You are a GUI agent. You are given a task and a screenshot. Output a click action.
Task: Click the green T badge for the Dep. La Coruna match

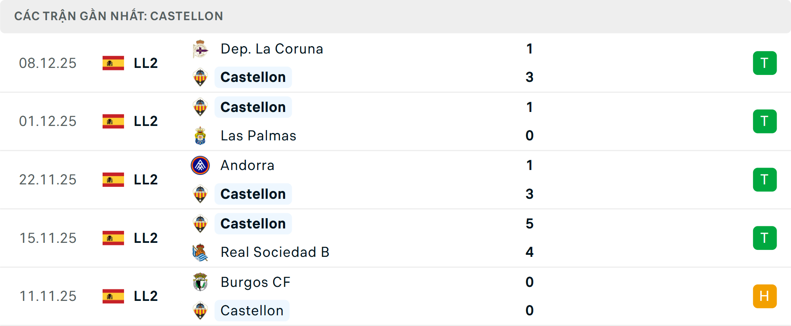pos(765,63)
